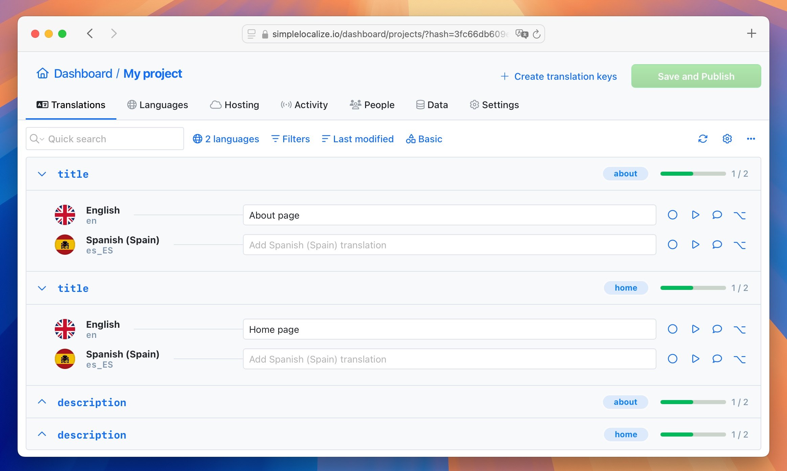The image size is (787, 471).
Task: Click the home namespace tag on description
Action: [626, 435]
